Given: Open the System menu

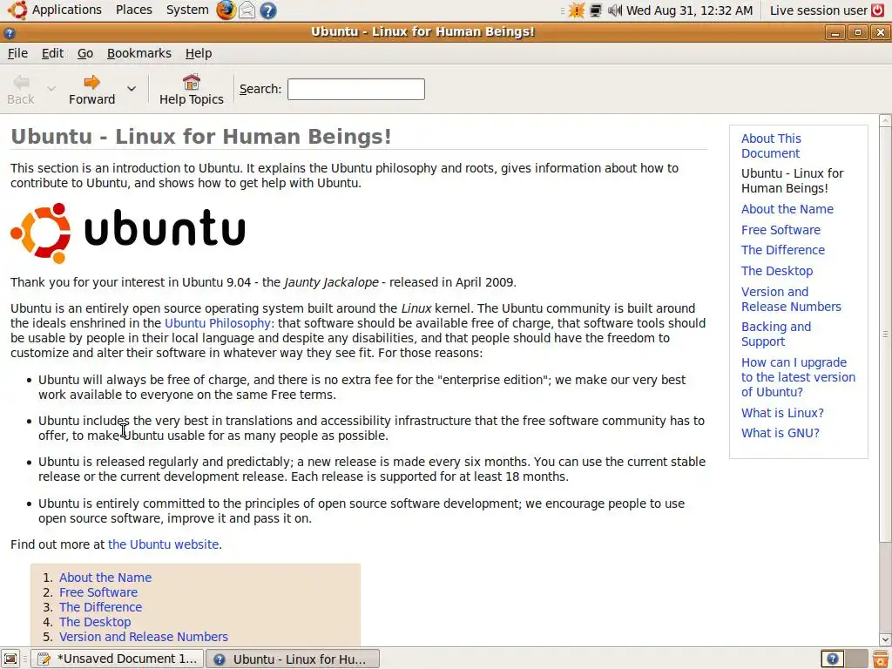Looking at the screenshot, I should click(x=187, y=10).
